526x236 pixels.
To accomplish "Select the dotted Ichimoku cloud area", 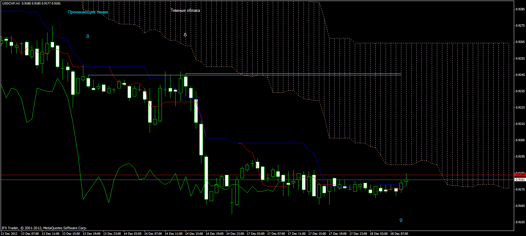I will tap(417, 96).
